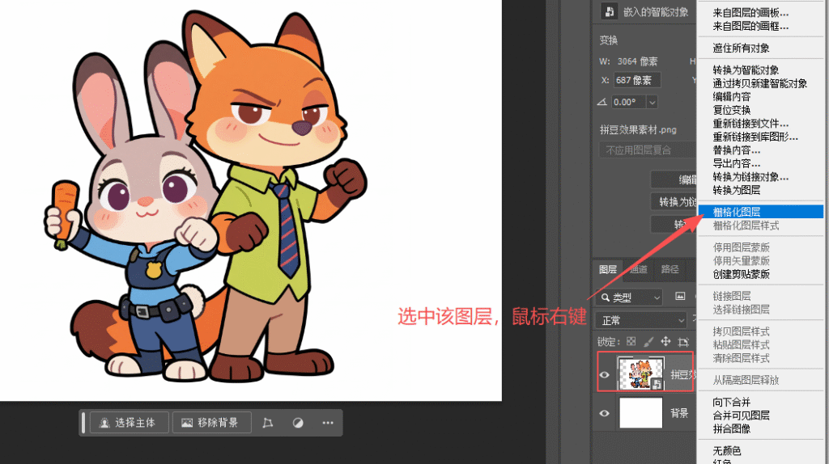The width and height of the screenshot is (829, 464).
Task: Choose 转换为智能对象 menu entry
Action: [x=746, y=70]
